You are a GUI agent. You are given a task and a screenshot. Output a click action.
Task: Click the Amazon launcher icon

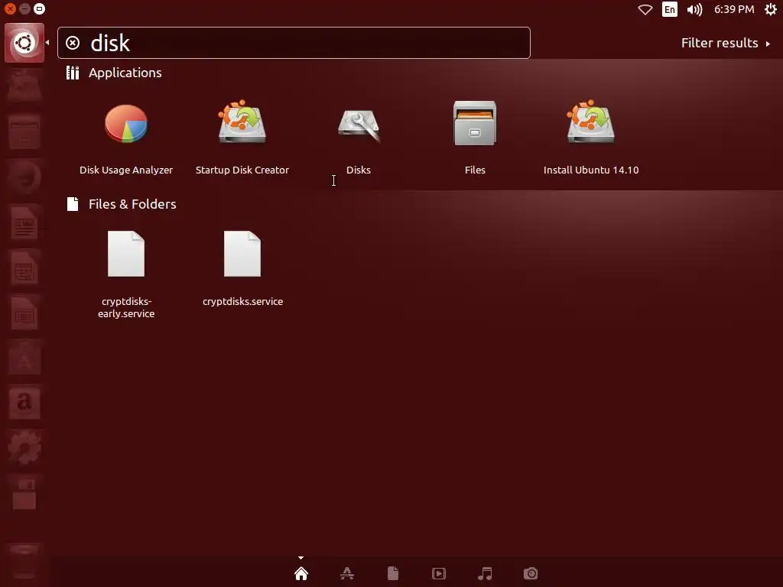pos(24,403)
